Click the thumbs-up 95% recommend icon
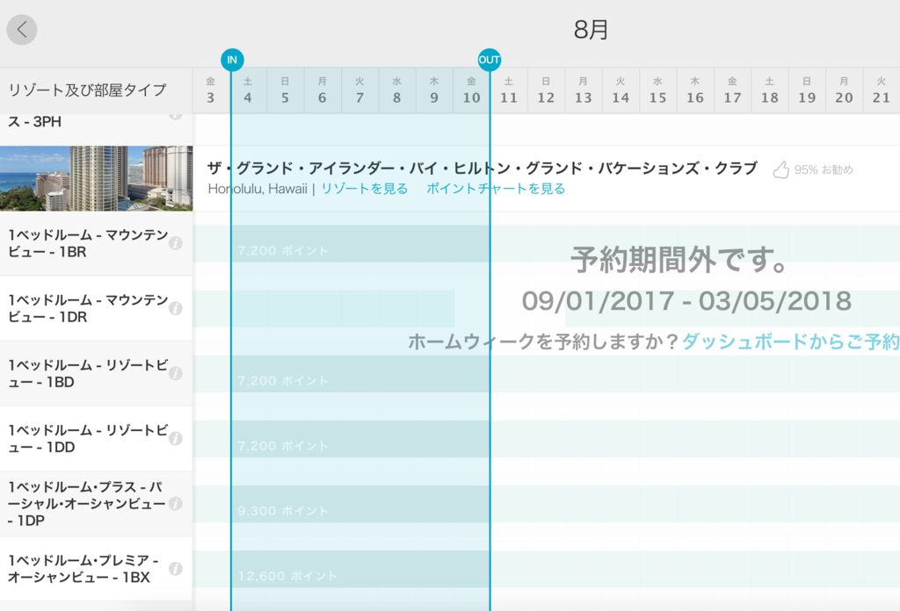 (x=781, y=169)
